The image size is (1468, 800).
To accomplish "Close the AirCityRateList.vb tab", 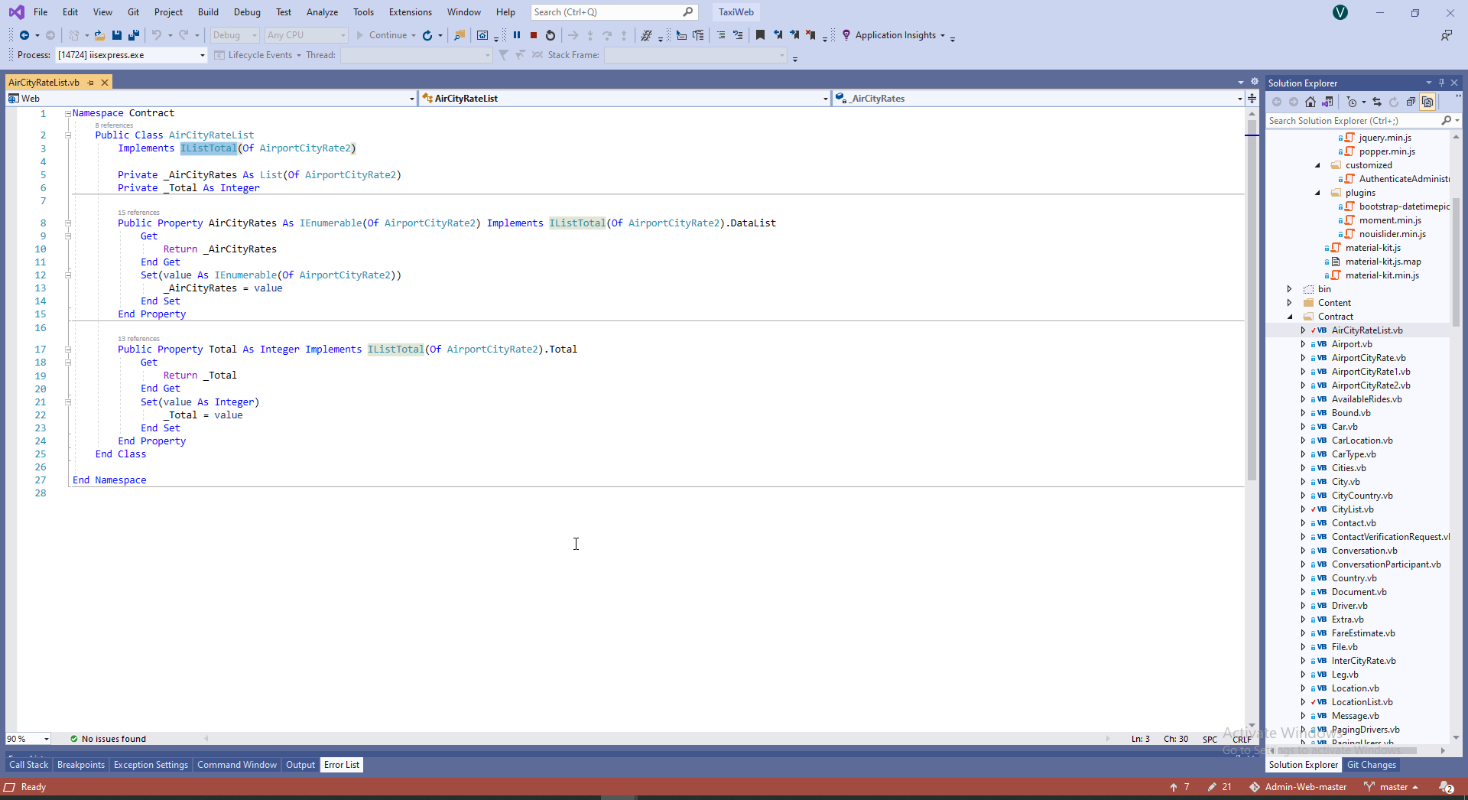I will tap(105, 83).
